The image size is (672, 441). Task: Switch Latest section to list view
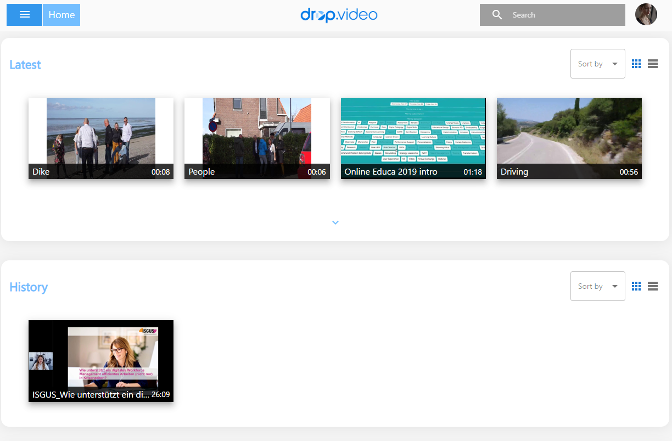[x=653, y=64]
